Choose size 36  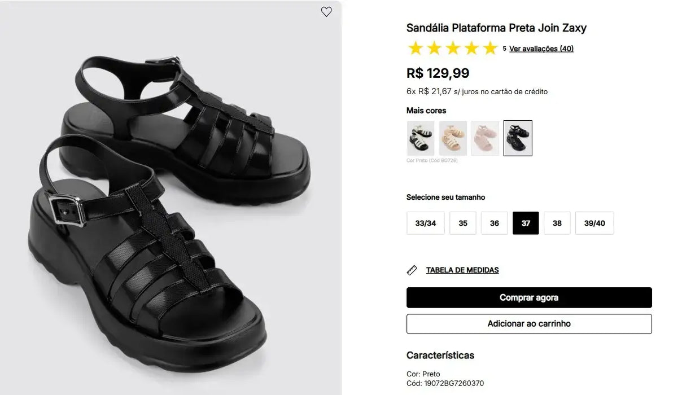[x=495, y=223]
